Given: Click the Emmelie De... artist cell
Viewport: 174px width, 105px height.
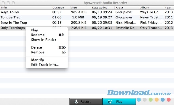Looking at the screenshot, I should [126, 28].
